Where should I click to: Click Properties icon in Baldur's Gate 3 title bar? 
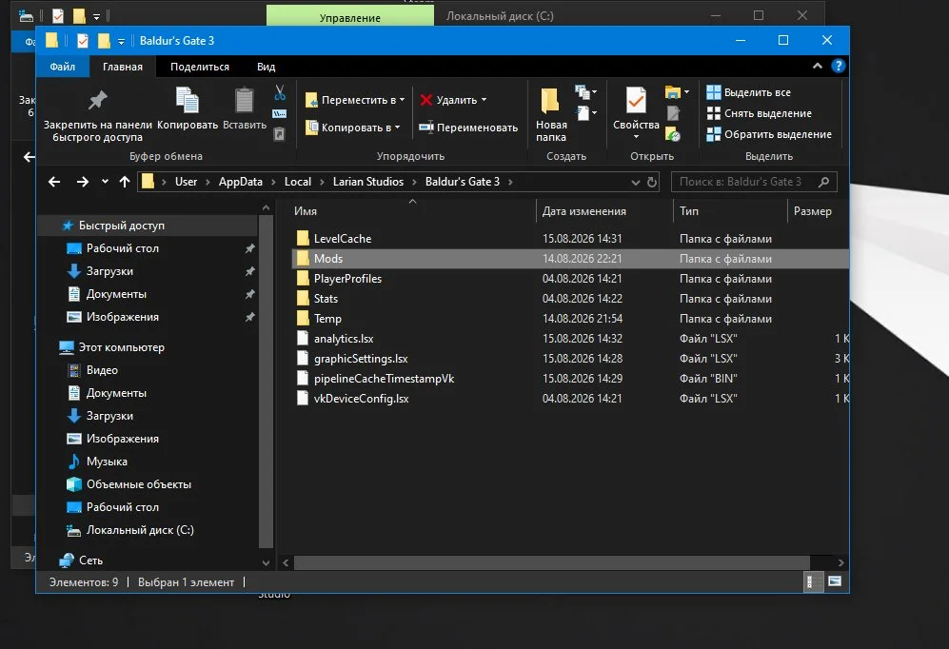[82, 41]
